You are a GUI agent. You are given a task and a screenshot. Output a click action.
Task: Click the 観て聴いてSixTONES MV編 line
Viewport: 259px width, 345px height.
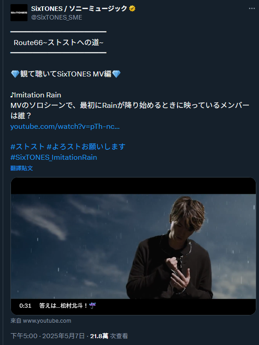[66, 74]
